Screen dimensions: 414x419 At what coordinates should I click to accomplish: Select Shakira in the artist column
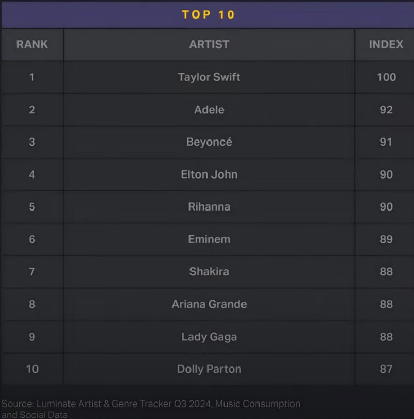tap(209, 271)
